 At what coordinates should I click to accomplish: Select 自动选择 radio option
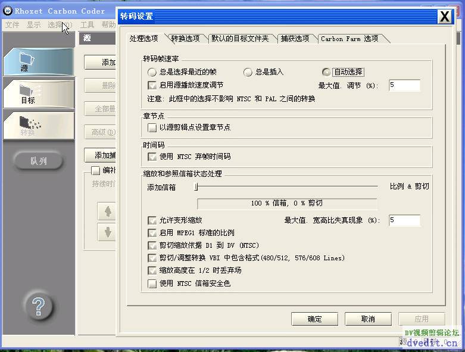(326, 72)
